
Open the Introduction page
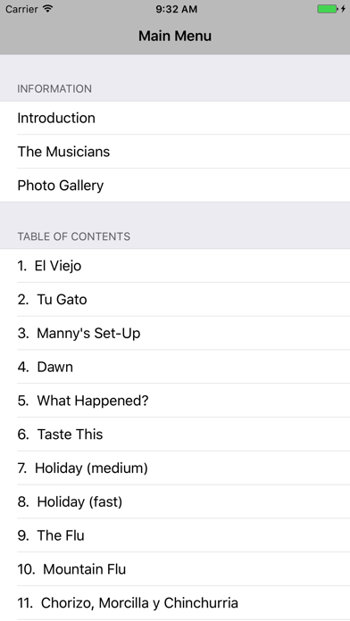(x=175, y=118)
